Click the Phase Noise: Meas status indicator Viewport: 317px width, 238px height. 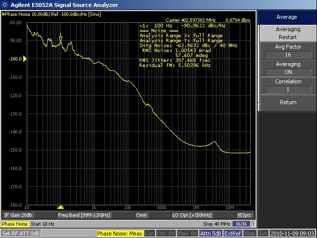119,234
